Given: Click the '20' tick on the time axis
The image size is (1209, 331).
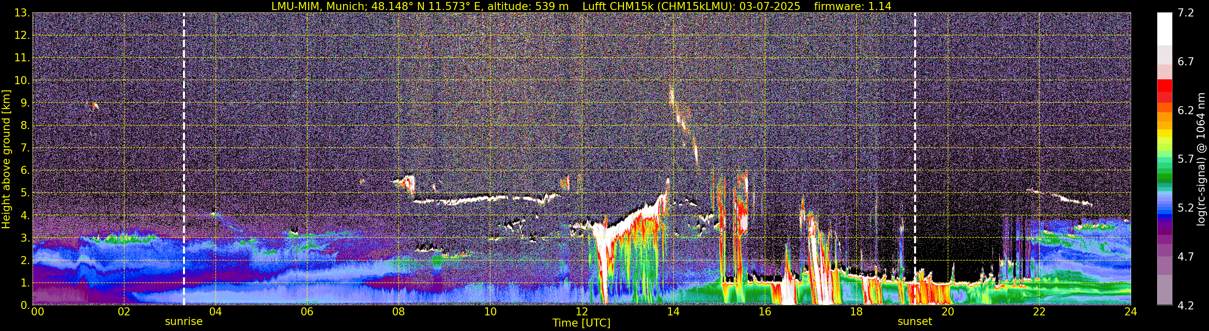Looking at the screenshot, I should click(948, 312).
